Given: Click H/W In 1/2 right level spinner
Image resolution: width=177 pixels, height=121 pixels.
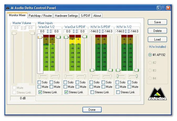Looking at the screenshot, I should tap(129, 31).
